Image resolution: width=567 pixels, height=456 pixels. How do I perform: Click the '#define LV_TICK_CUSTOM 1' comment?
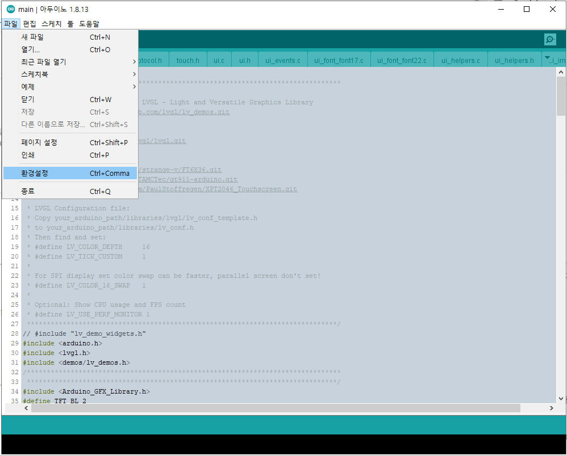coord(86,257)
